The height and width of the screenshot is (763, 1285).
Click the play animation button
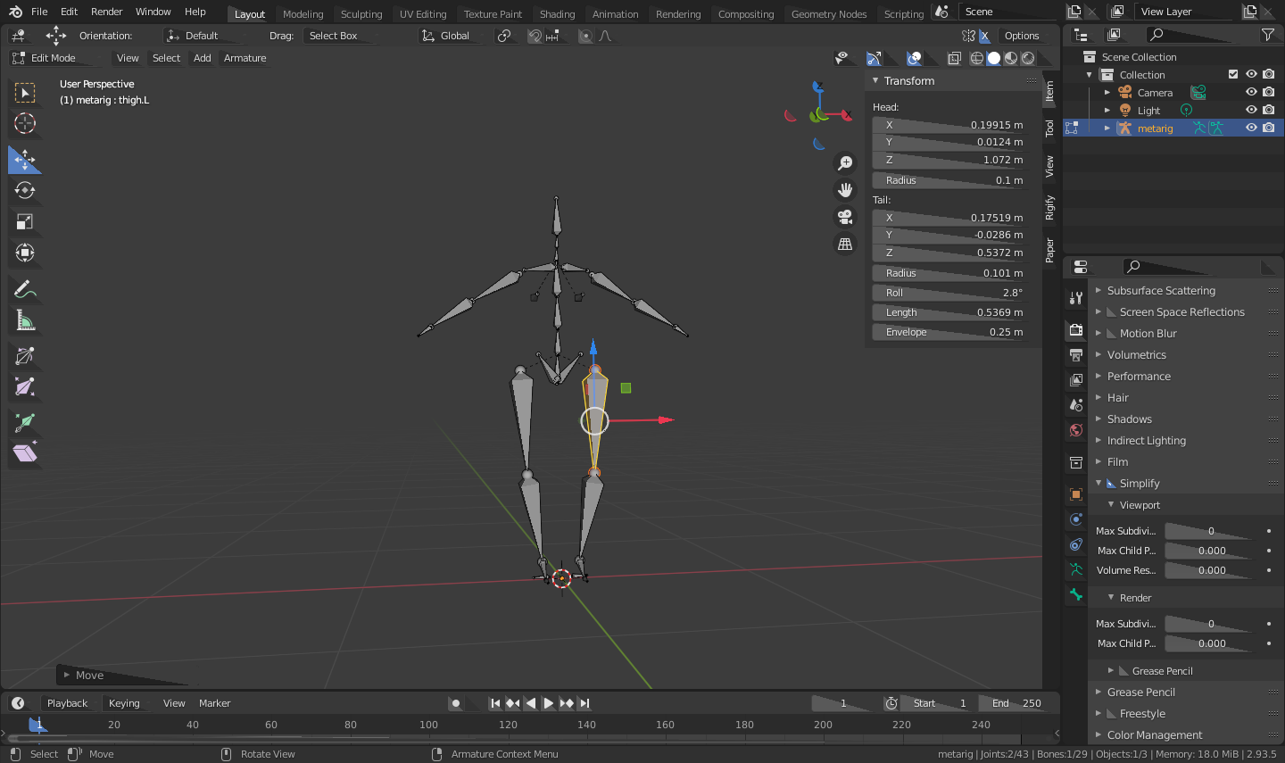coord(549,703)
